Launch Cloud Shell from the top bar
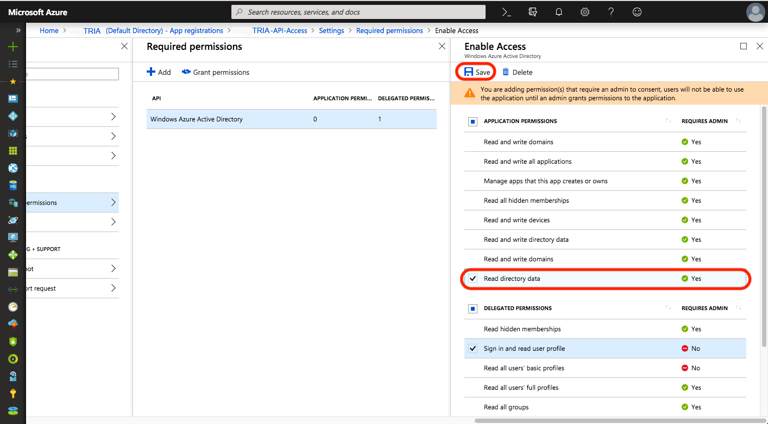768x424 pixels. (x=506, y=12)
